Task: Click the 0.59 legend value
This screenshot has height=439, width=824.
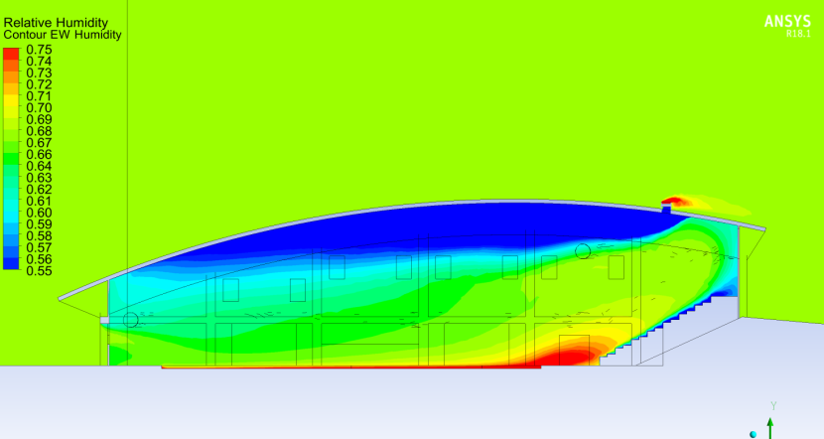Action: point(39,223)
